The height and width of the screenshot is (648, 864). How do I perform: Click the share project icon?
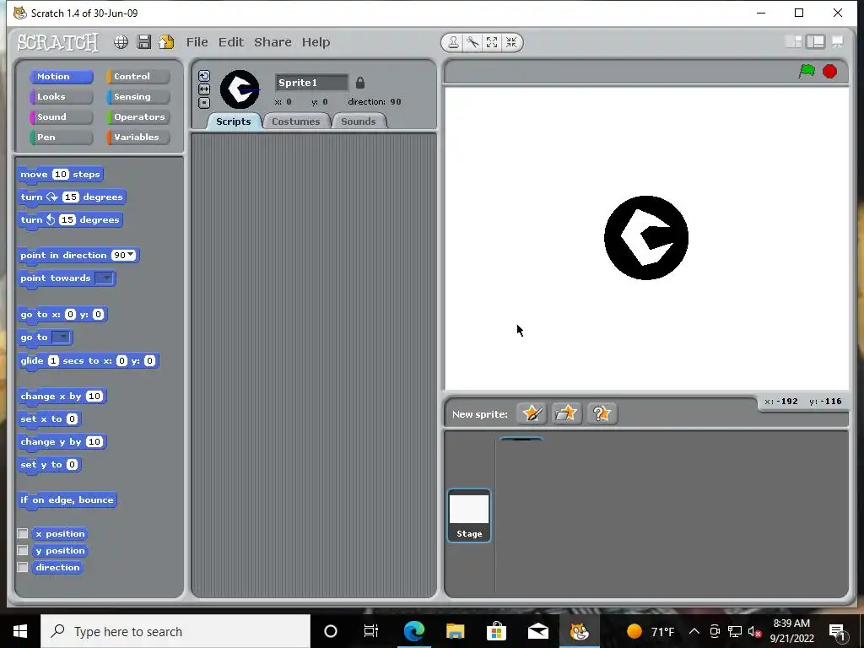(x=166, y=42)
